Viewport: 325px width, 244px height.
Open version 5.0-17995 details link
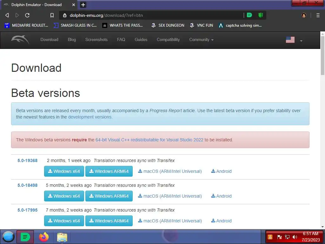tap(27, 210)
